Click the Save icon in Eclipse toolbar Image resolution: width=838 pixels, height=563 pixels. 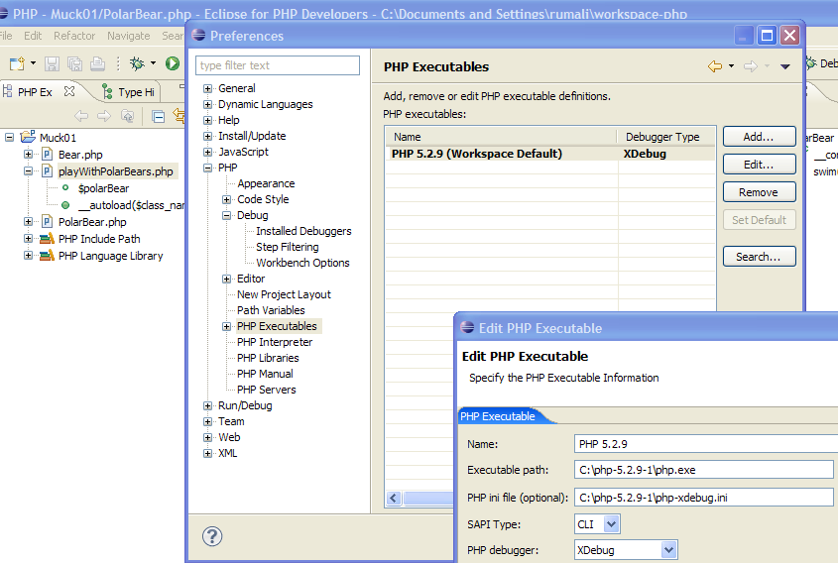(x=52, y=64)
